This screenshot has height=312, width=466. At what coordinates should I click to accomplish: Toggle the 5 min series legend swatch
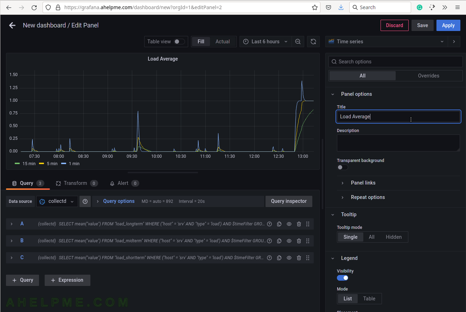click(42, 164)
